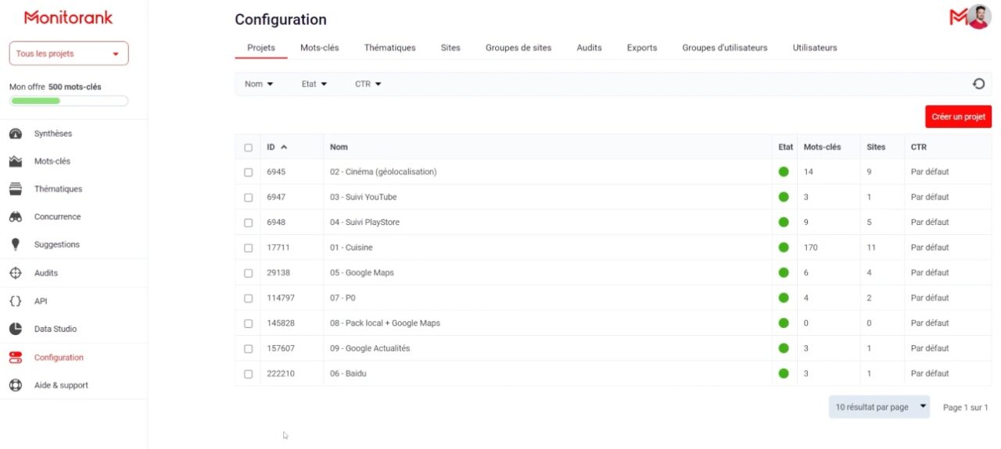Screen dimensions: 1001x449
Task: Switch to the Exports tab
Action: [x=642, y=48]
